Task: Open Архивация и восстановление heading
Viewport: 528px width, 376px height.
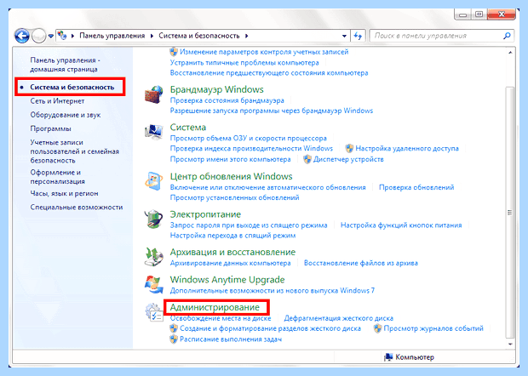Action: (x=232, y=253)
